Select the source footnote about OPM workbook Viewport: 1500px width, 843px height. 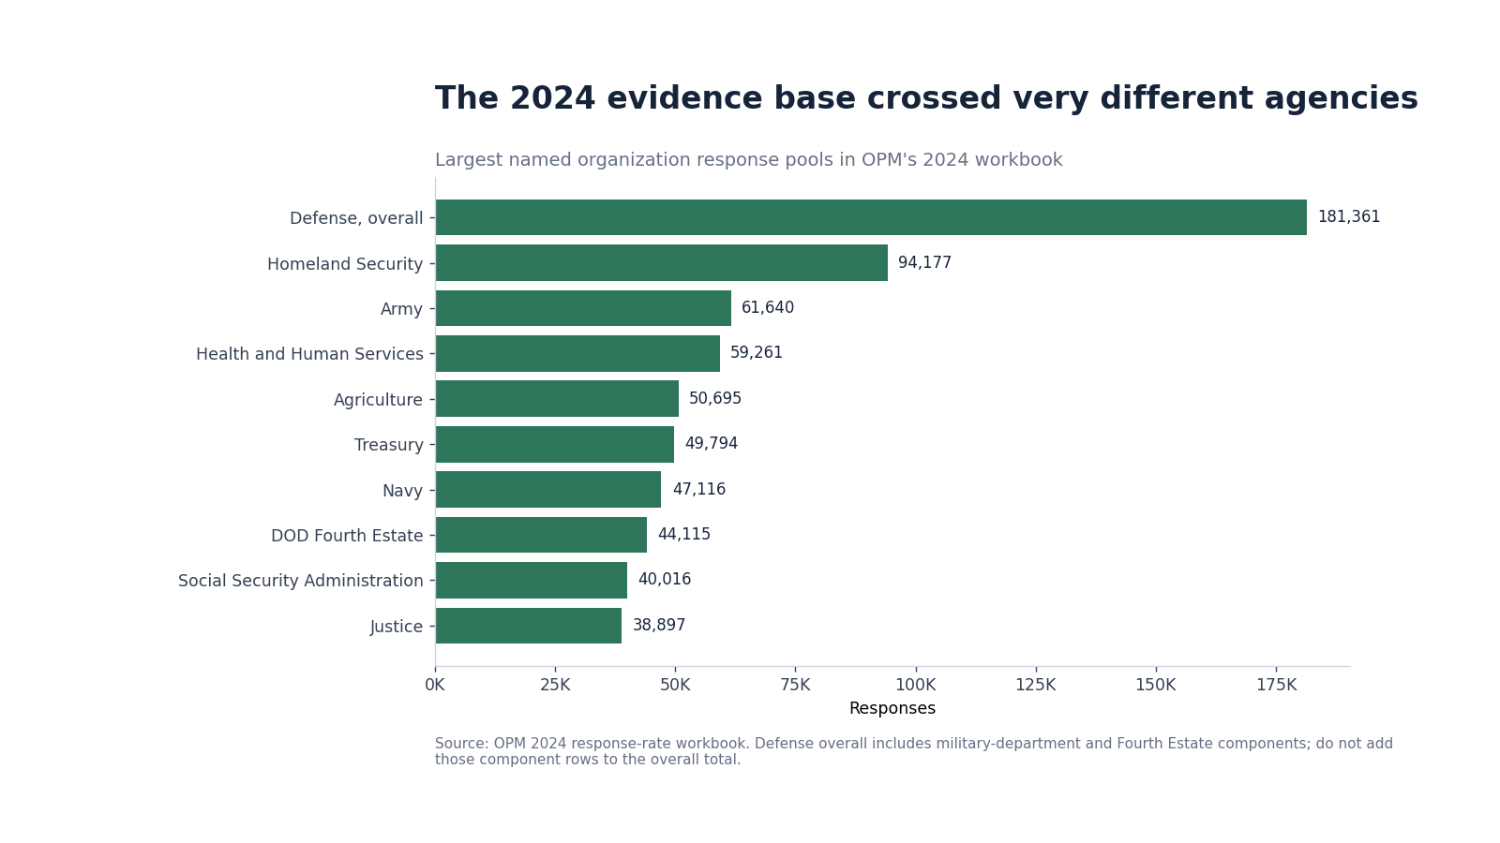point(914,752)
